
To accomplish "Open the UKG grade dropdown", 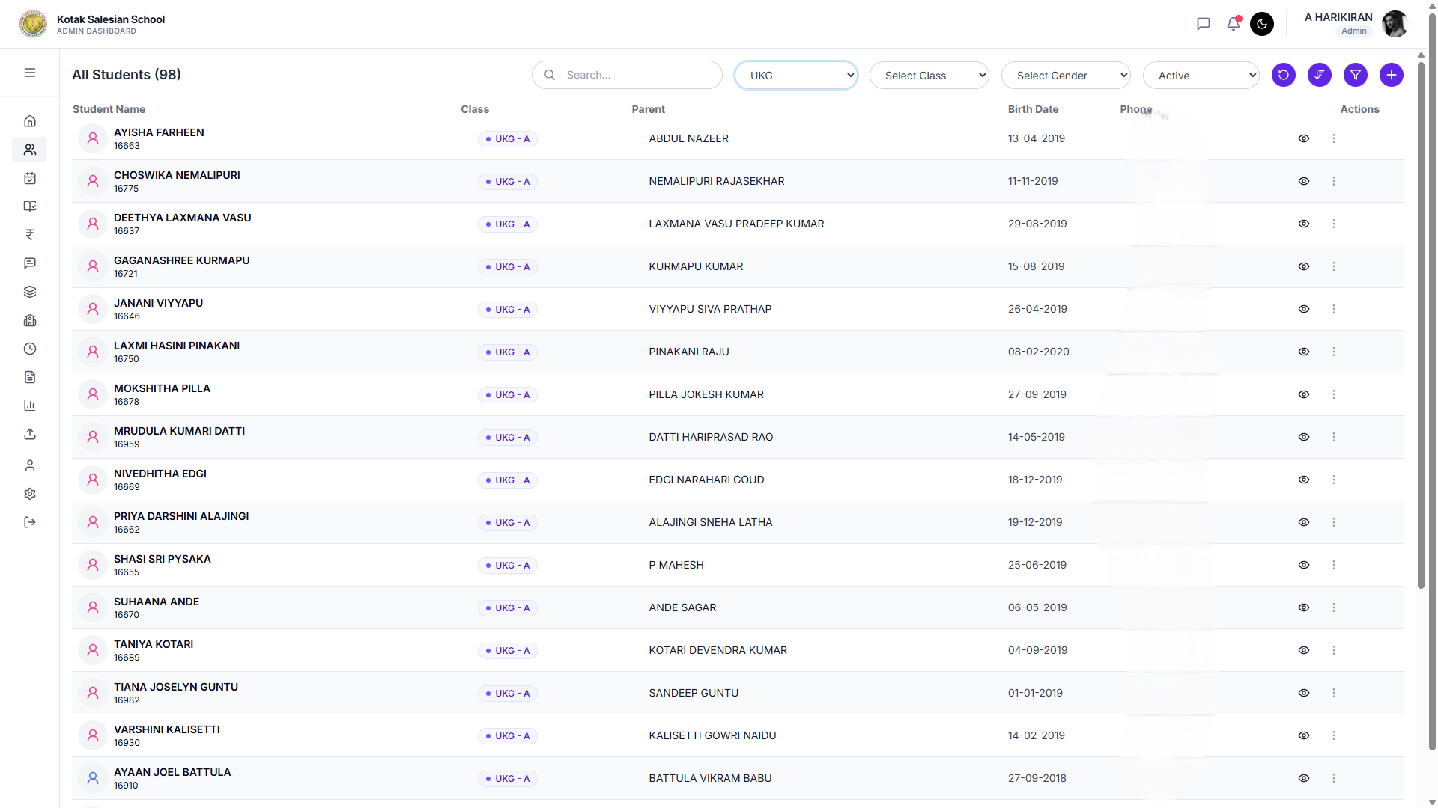I will click(x=795, y=76).
